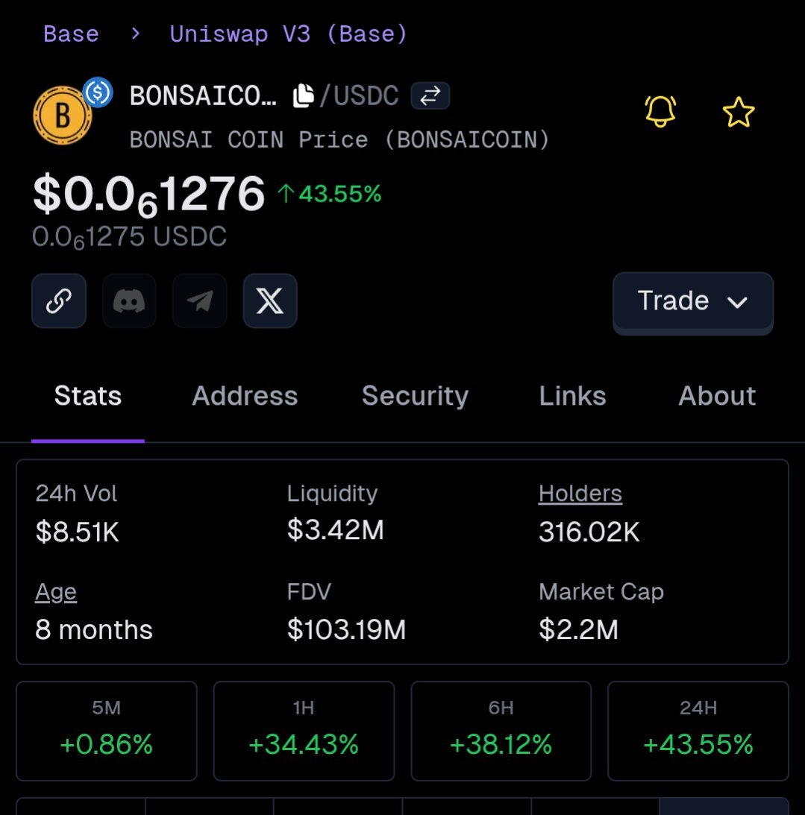805x815 pixels.
Task: Click the underlined Holders label
Action: pos(580,494)
